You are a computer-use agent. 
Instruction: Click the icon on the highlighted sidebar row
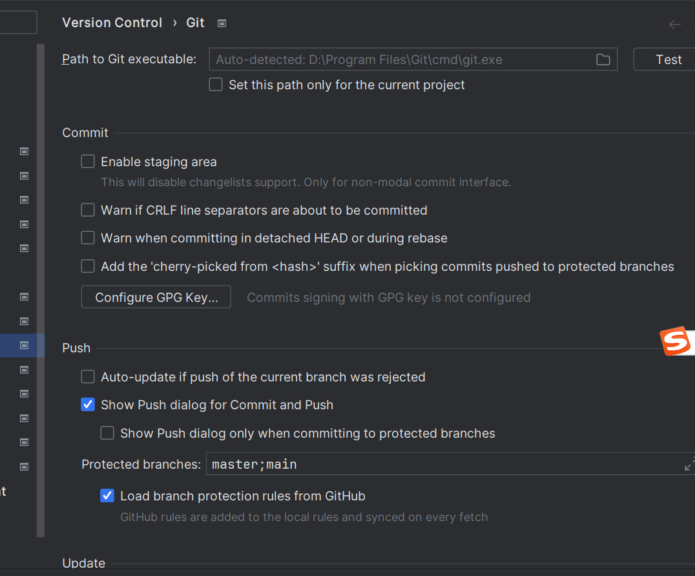(25, 345)
